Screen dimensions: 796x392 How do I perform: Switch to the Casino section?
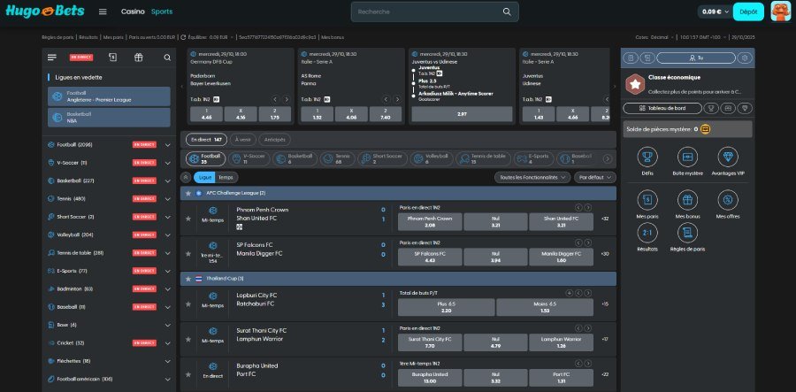click(x=133, y=12)
